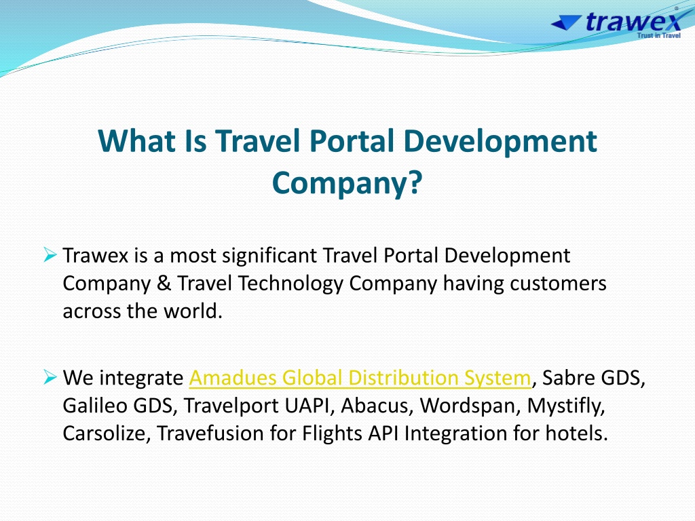
Task: Click the paragraph starting "Trawex is a most significant"
Action: [334, 283]
